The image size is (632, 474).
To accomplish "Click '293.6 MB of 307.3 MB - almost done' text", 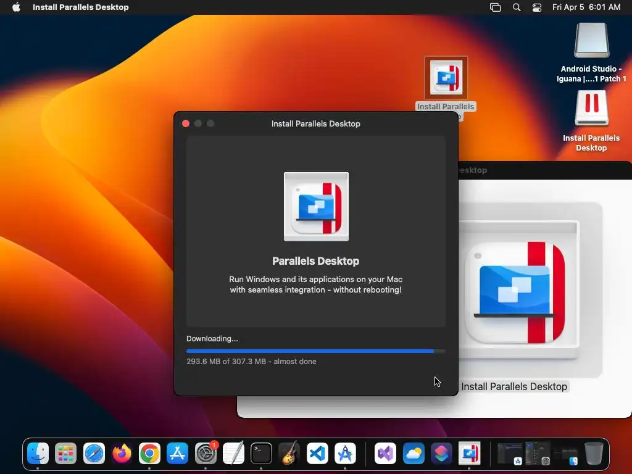I will [x=251, y=362].
